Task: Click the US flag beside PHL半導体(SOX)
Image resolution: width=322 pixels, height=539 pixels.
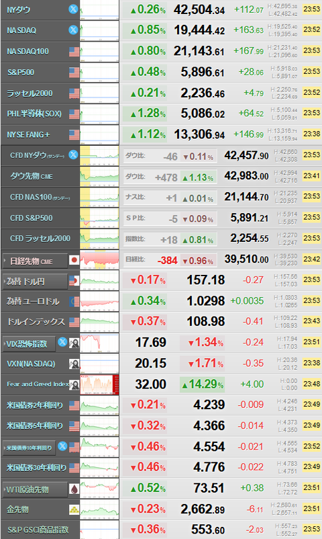Action: pos(74,114)
